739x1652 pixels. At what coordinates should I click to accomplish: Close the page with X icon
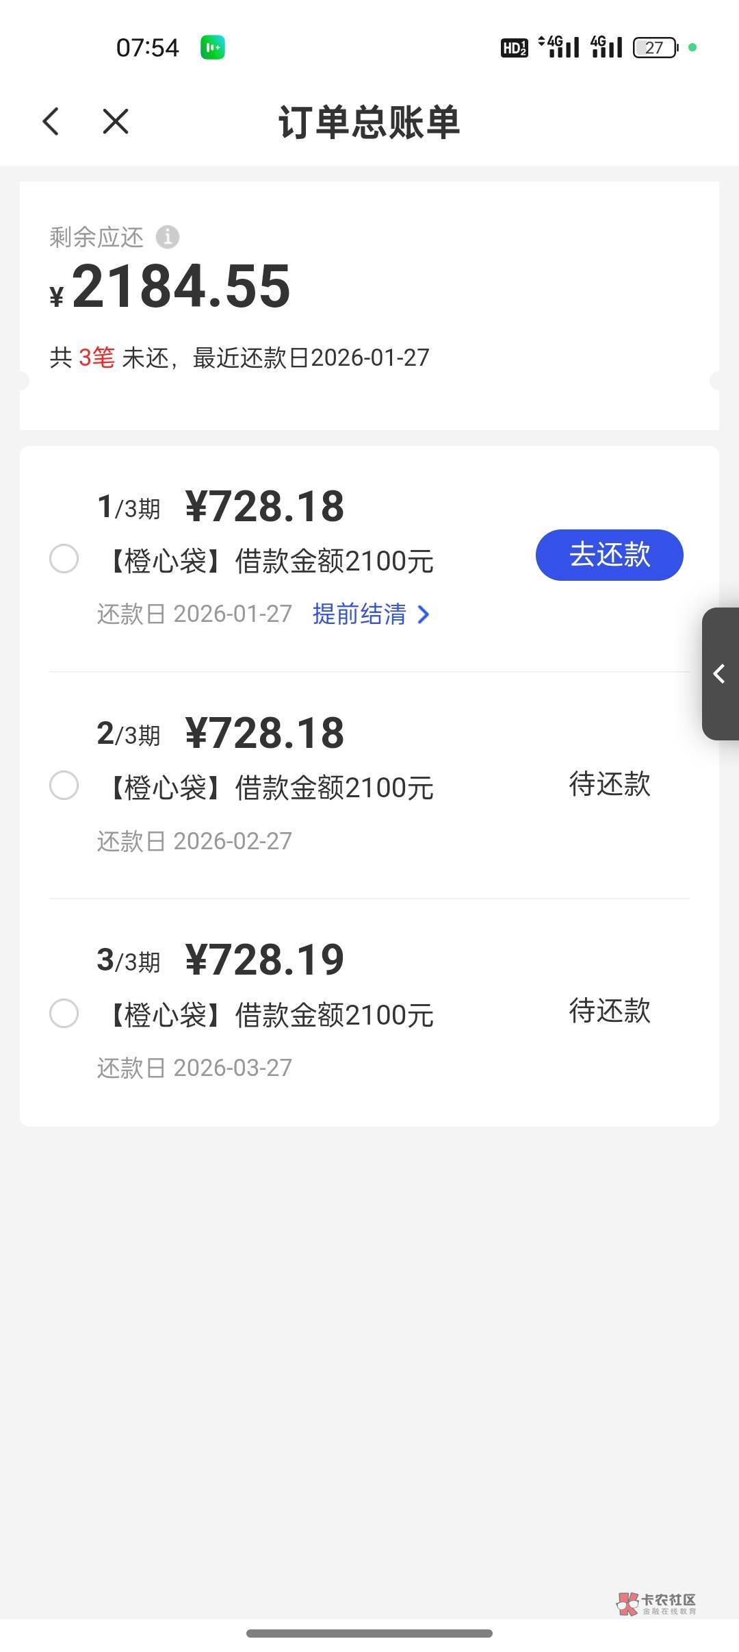(x=115, y=122)
